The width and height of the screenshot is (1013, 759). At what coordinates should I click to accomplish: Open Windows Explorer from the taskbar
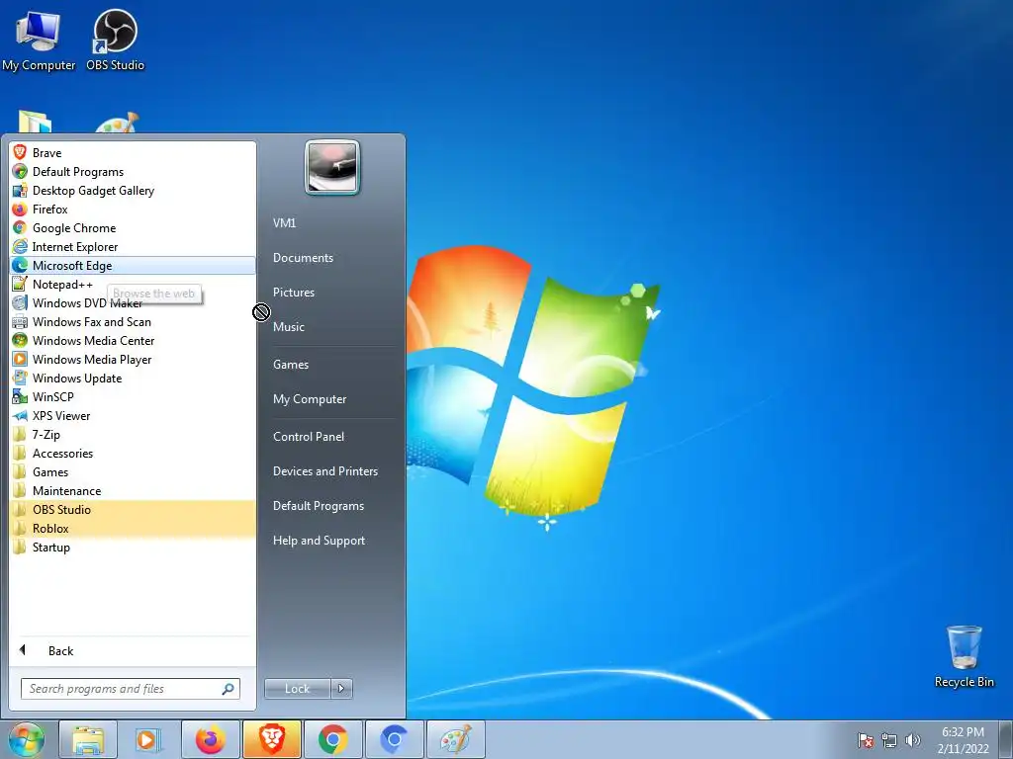pos(88,739)
